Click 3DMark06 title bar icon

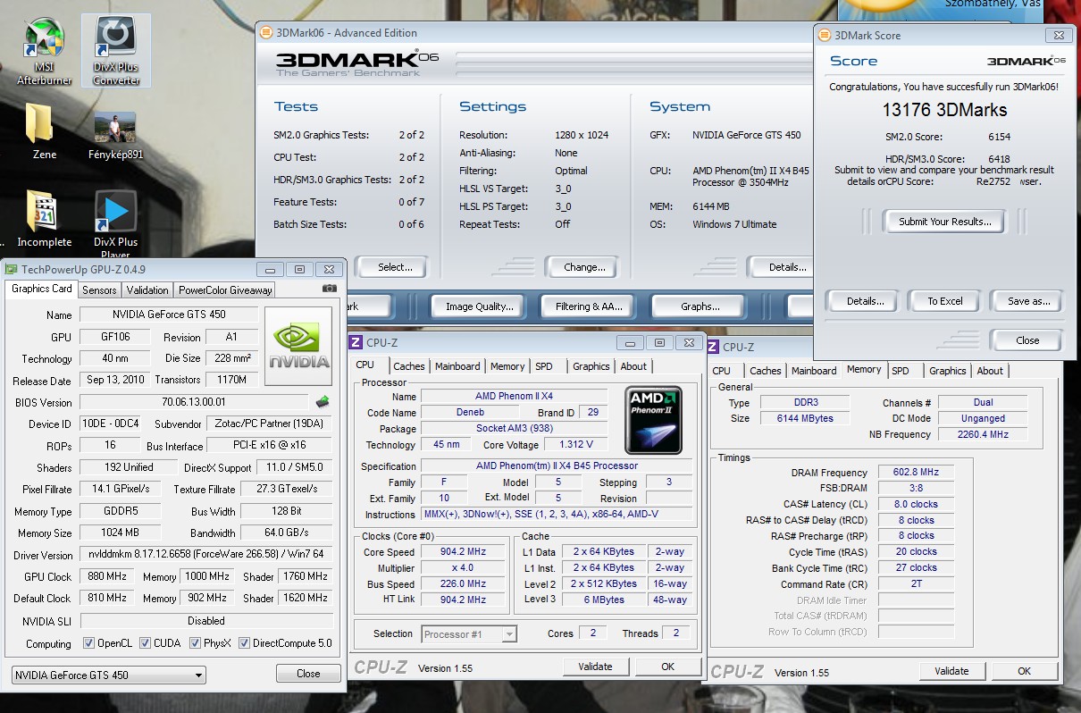[266, 33]
